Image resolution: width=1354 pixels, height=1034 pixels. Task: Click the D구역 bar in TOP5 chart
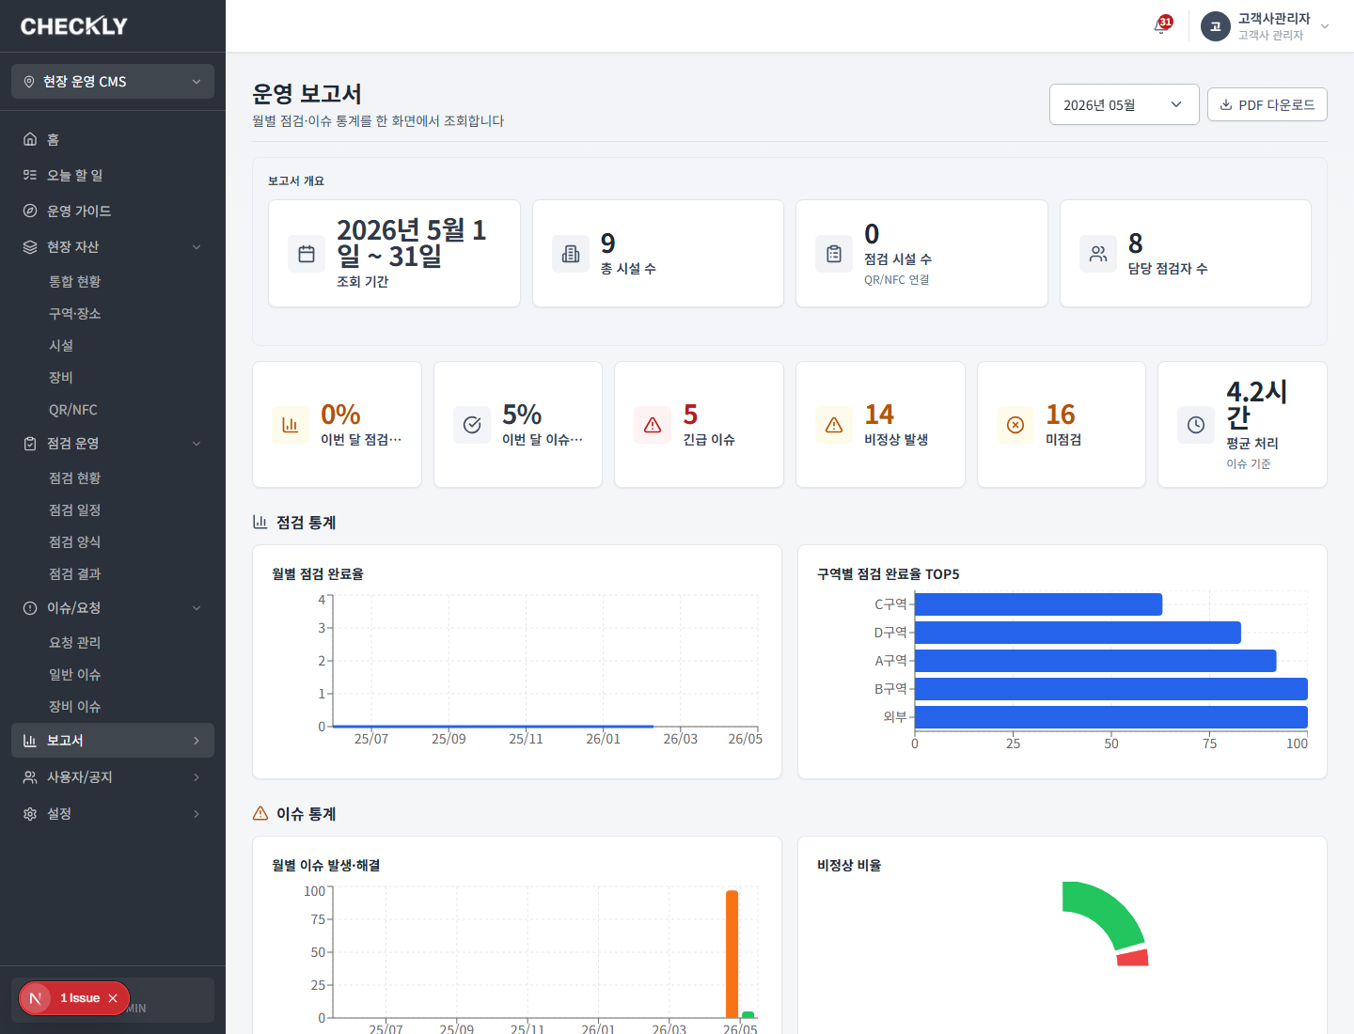coord(1078,633)
